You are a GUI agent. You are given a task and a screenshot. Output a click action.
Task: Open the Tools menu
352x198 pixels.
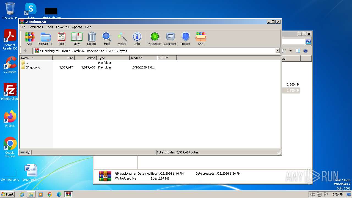[x=50, y=27]
